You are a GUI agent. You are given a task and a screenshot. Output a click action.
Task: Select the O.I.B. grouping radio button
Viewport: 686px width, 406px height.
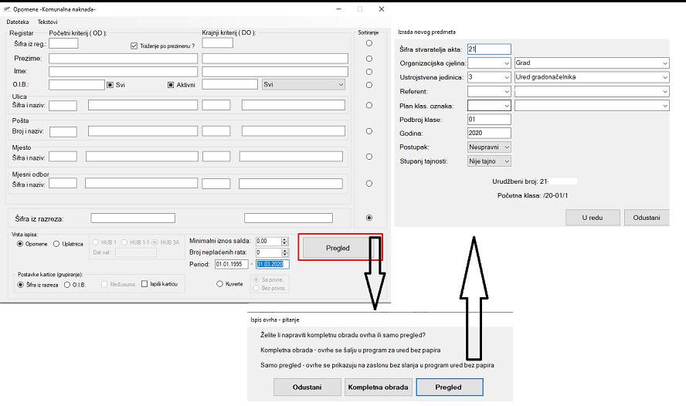67,285
